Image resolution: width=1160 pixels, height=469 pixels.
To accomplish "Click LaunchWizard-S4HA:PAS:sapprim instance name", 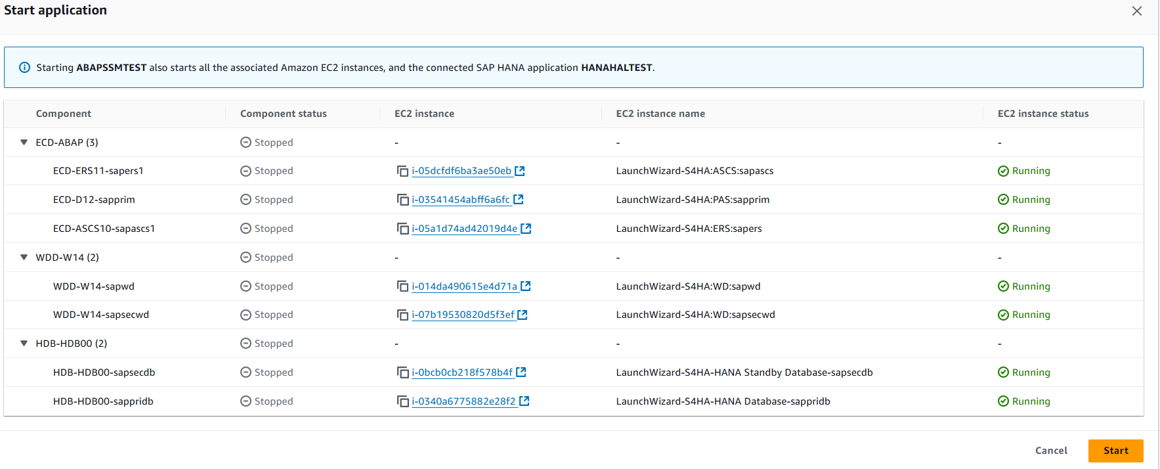I will [x=693, y=200].
